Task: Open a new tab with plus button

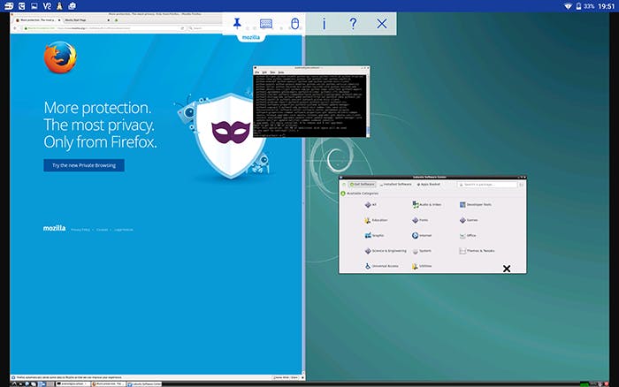Action: [116, 19]
